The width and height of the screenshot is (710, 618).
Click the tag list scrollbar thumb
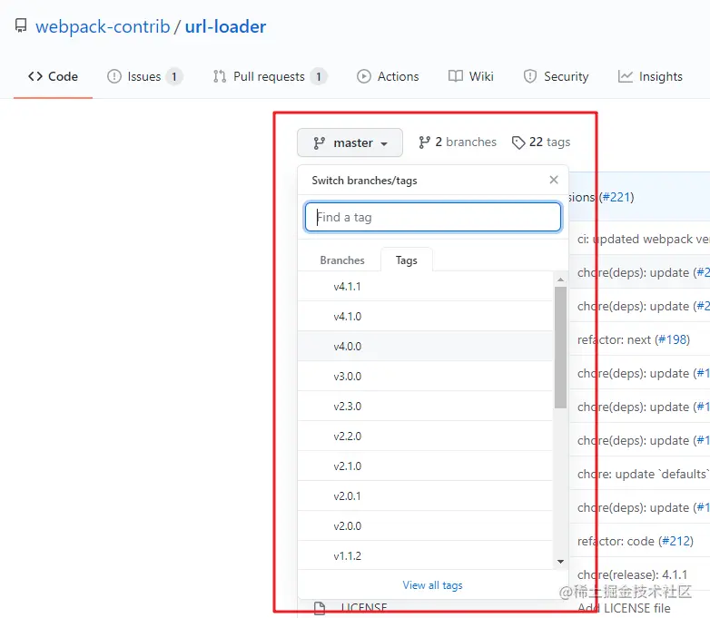560,348
